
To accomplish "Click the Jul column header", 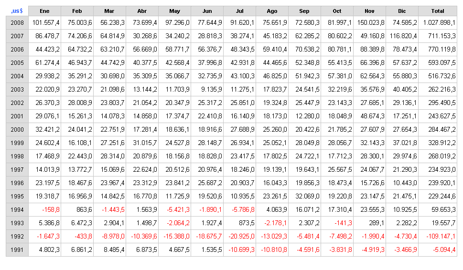I will (x=239, y=11).
